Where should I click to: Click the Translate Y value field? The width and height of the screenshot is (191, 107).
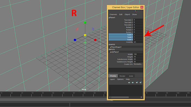[x=138, y=22]
